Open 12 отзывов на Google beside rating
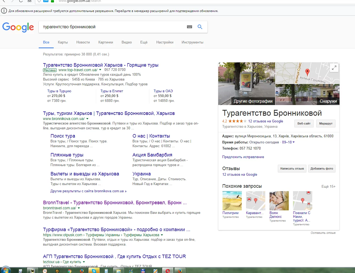The width and height of the screenshot is (355, 273). click(266, 121)
